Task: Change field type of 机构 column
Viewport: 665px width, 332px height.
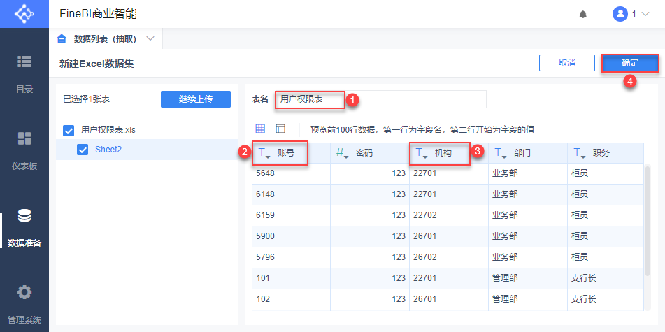Action: pos(422,154)
